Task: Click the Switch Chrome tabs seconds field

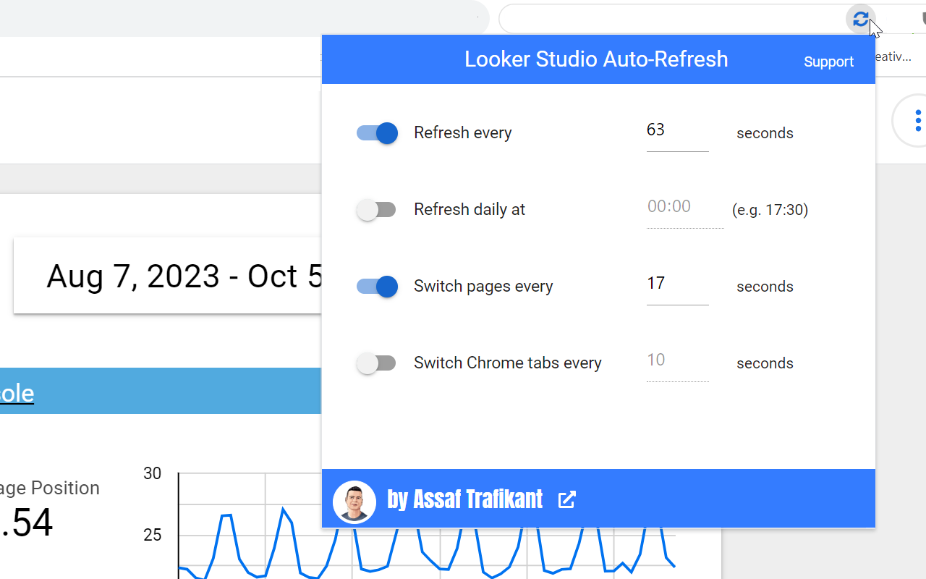Action: (676, 361)
